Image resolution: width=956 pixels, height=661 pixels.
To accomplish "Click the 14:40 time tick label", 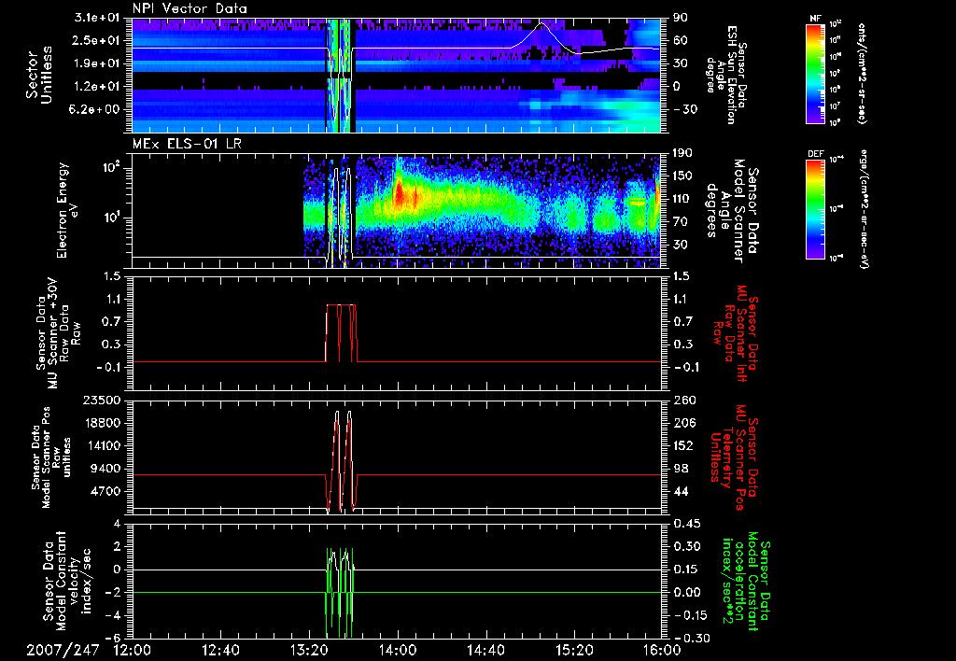I will coord(485,651).
